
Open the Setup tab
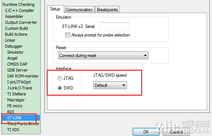tap(55, 9)
